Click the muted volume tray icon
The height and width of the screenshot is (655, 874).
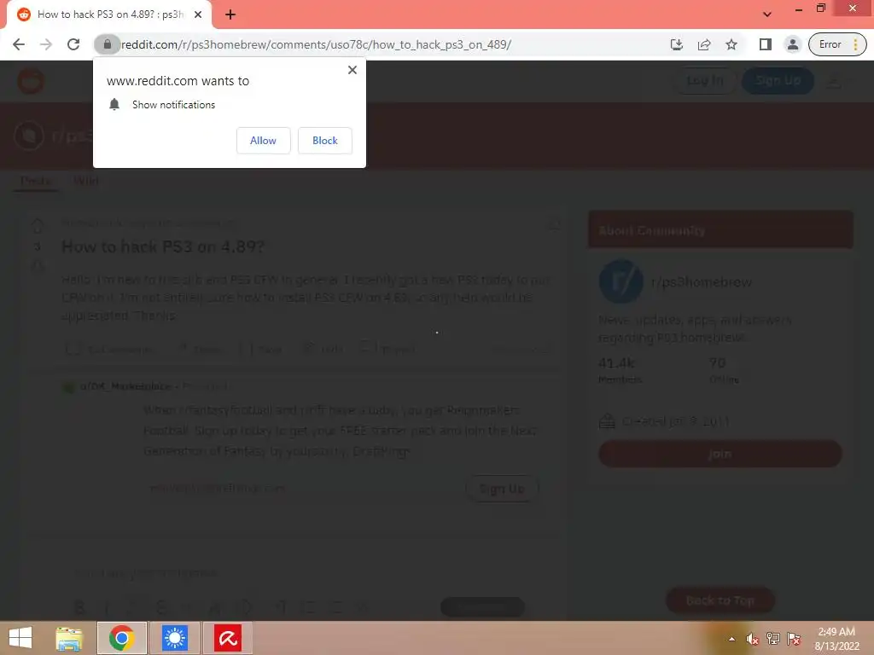[x=753, y=639]
